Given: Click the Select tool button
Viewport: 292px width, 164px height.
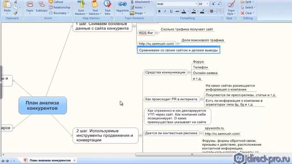Looking at the screenshot, I should pyautogui.click(x=248, y=7).
